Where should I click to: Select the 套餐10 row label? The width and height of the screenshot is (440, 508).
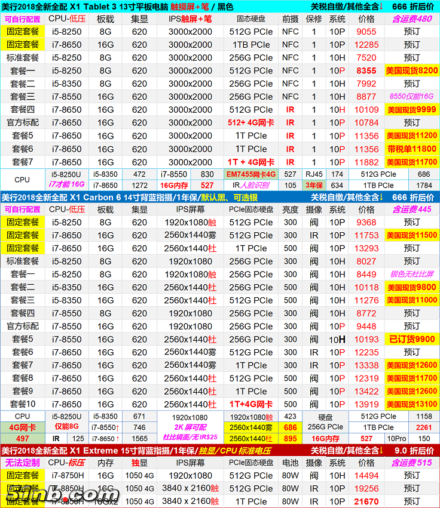coord(23,404)
